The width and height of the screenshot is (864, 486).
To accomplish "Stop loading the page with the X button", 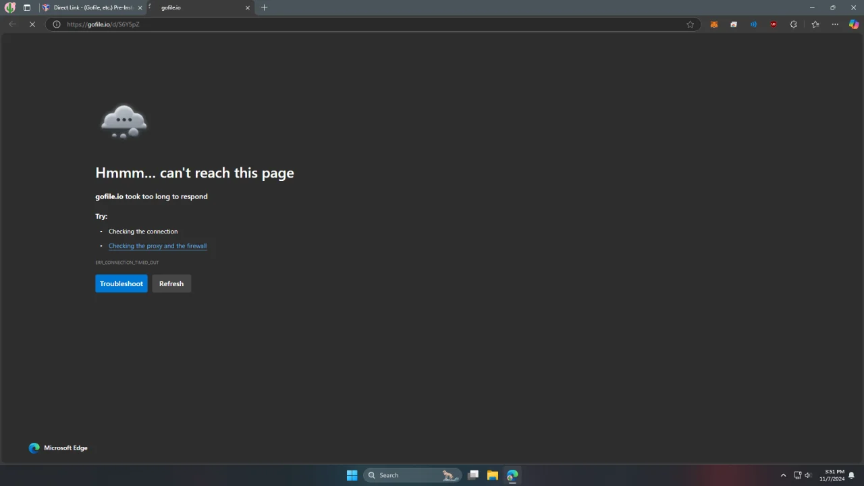I will click(32, 24).
